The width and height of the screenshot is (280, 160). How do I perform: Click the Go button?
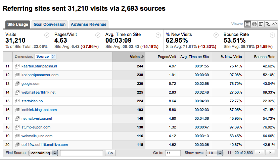[110, 153]
